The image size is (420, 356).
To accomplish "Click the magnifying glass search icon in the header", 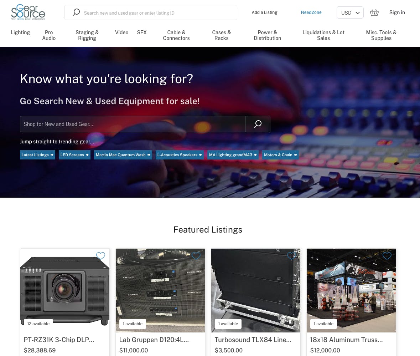I will [x=76, y=12].
